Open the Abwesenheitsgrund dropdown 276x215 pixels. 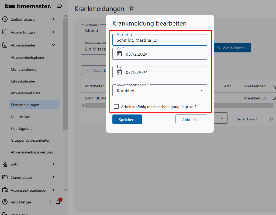click(201, 91)
